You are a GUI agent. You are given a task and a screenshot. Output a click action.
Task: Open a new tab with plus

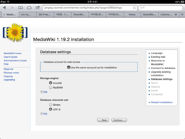(x=182, y=15)
